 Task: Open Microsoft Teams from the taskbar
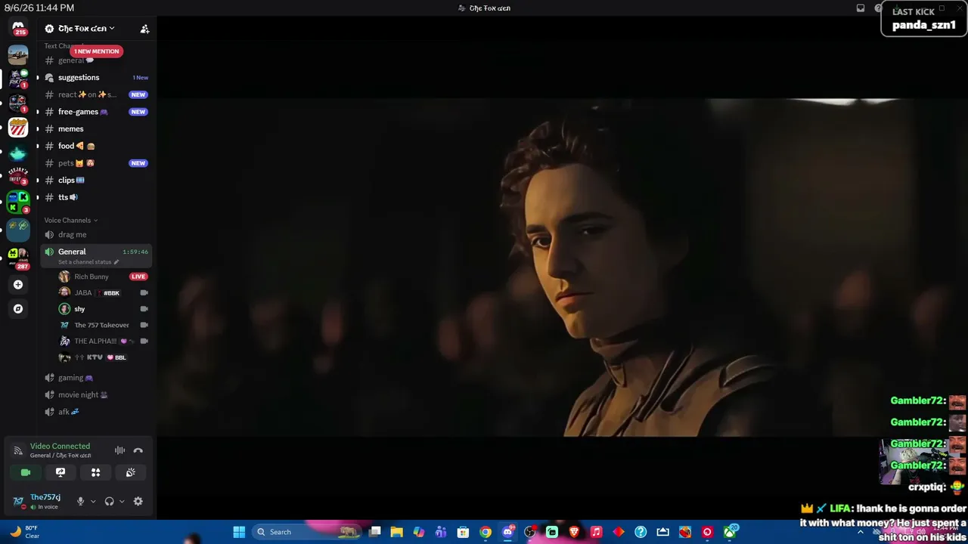(441, 532)
